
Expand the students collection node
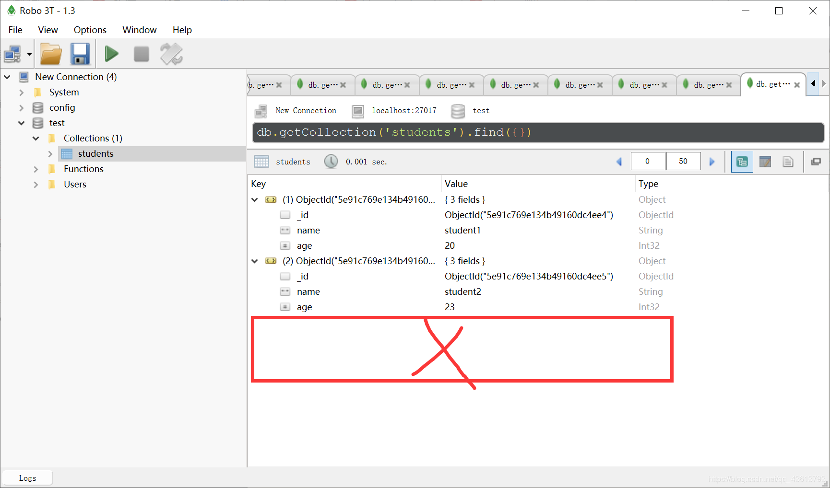(x=50, y=153)
